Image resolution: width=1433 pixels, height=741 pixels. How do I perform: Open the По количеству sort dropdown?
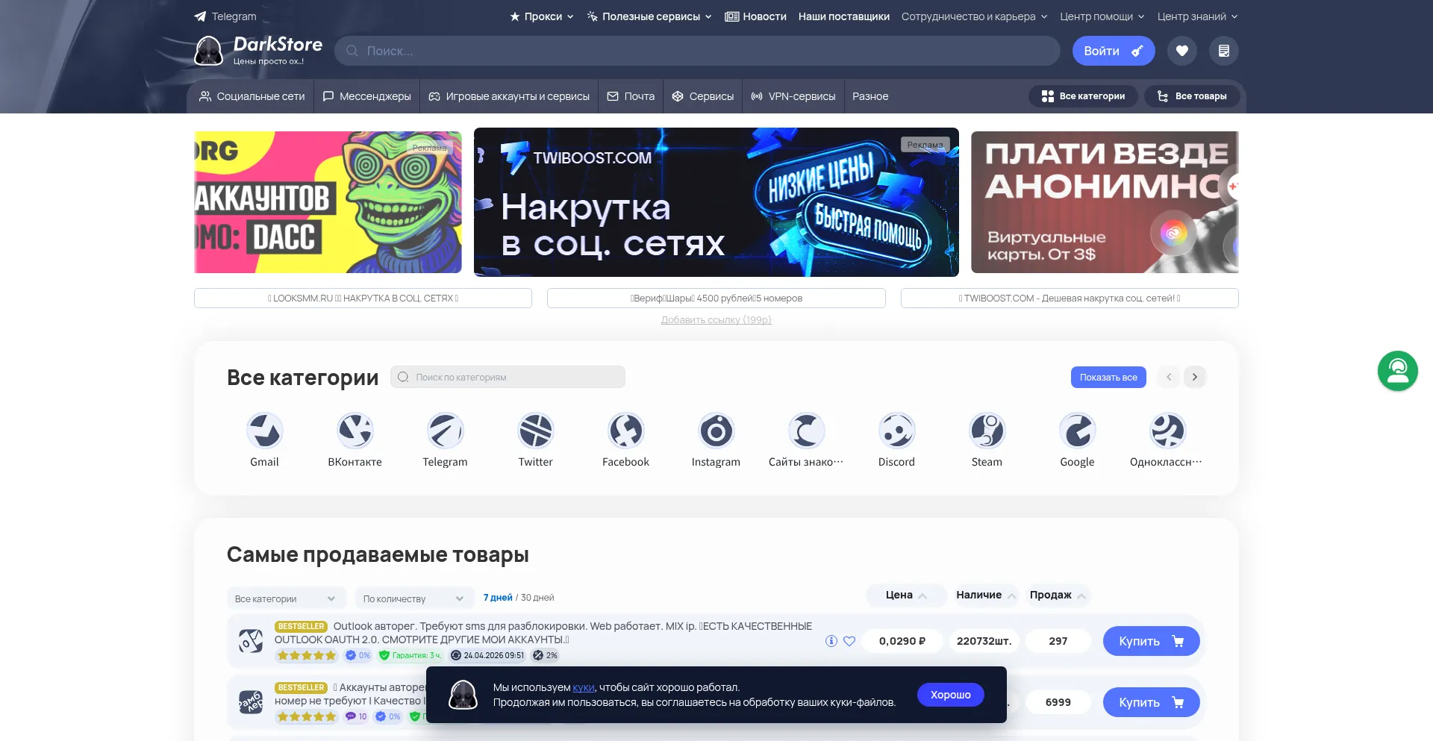pos(414,598)
